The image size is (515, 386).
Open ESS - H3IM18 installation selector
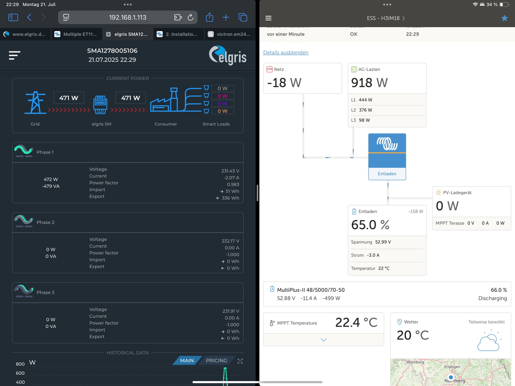(386, 18)
